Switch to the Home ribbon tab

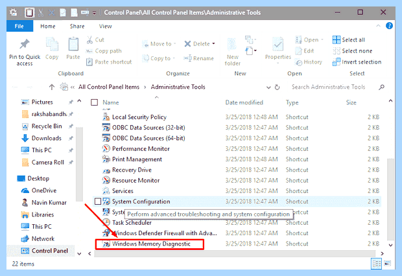coord(48,26)
